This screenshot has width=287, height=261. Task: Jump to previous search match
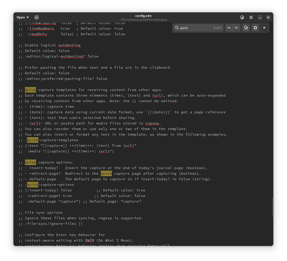pos(229,28)
